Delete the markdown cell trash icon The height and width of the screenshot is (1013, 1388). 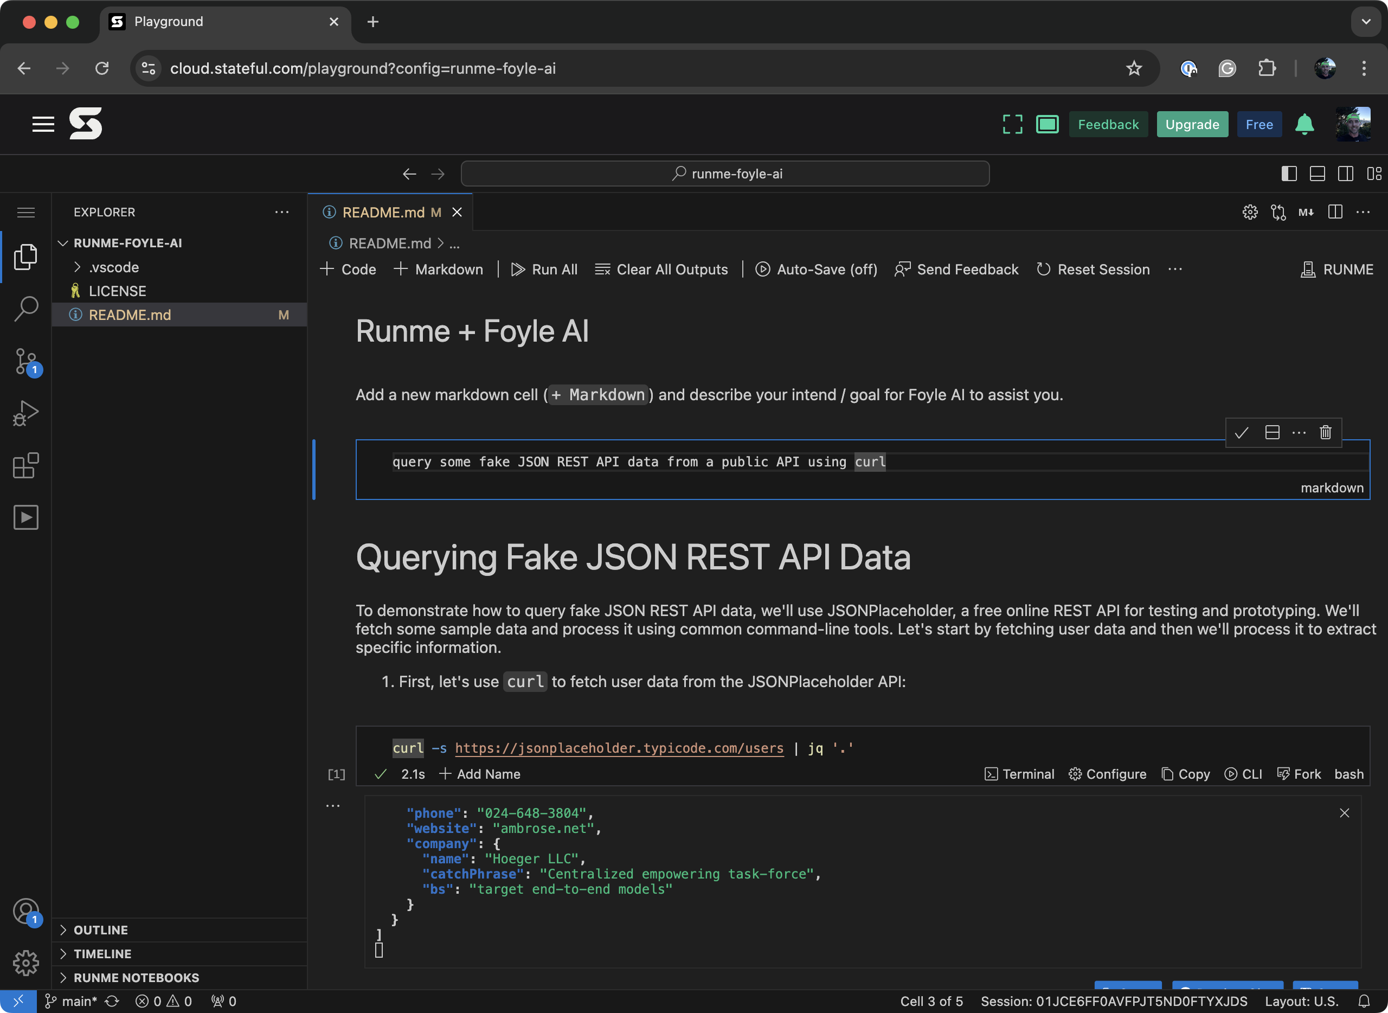(1326, 433)
